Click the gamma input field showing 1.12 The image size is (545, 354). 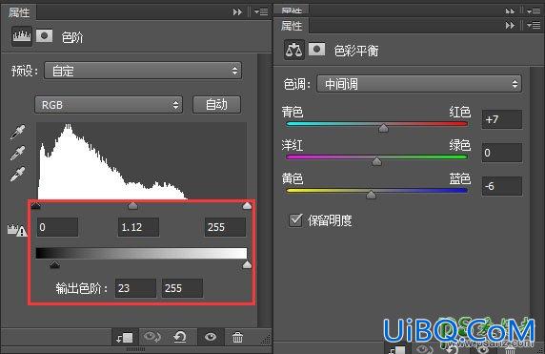coord(138,227)
